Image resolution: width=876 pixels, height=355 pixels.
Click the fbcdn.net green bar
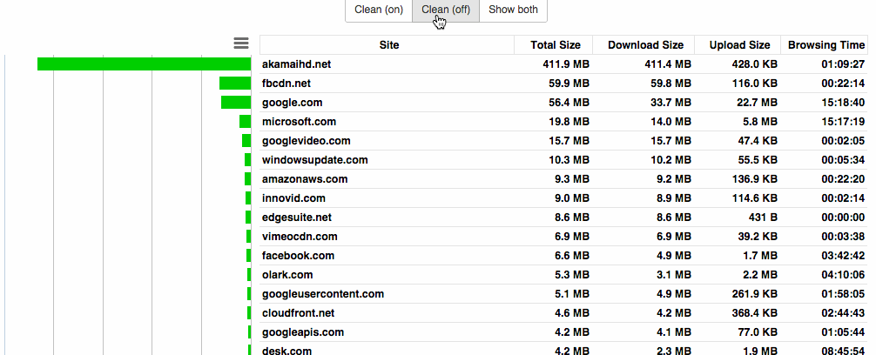point(234,84)
